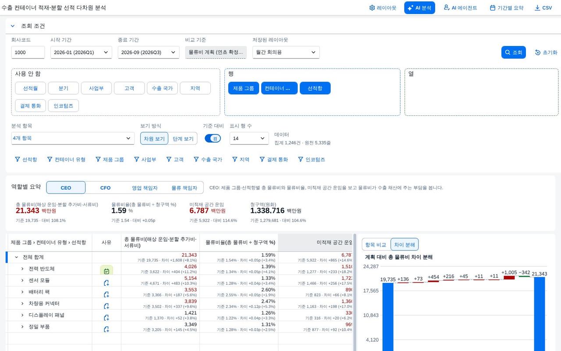Launch AI 분석 sparkle button
This screenshot has width=561, height=351.
(x=419, y=8)
